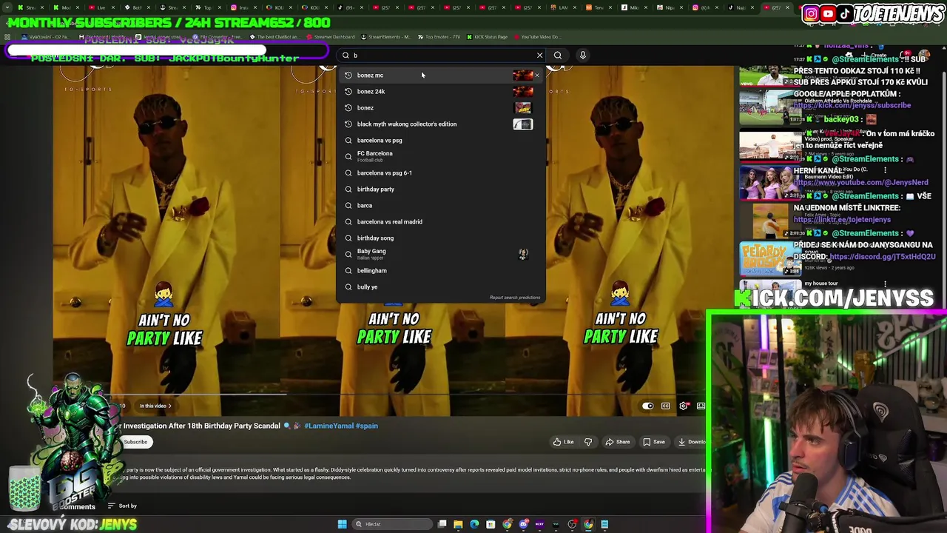Click history clock icon beside 'bonez'
Viewport: 947px width, 533px height.
[x=348, y=107]
